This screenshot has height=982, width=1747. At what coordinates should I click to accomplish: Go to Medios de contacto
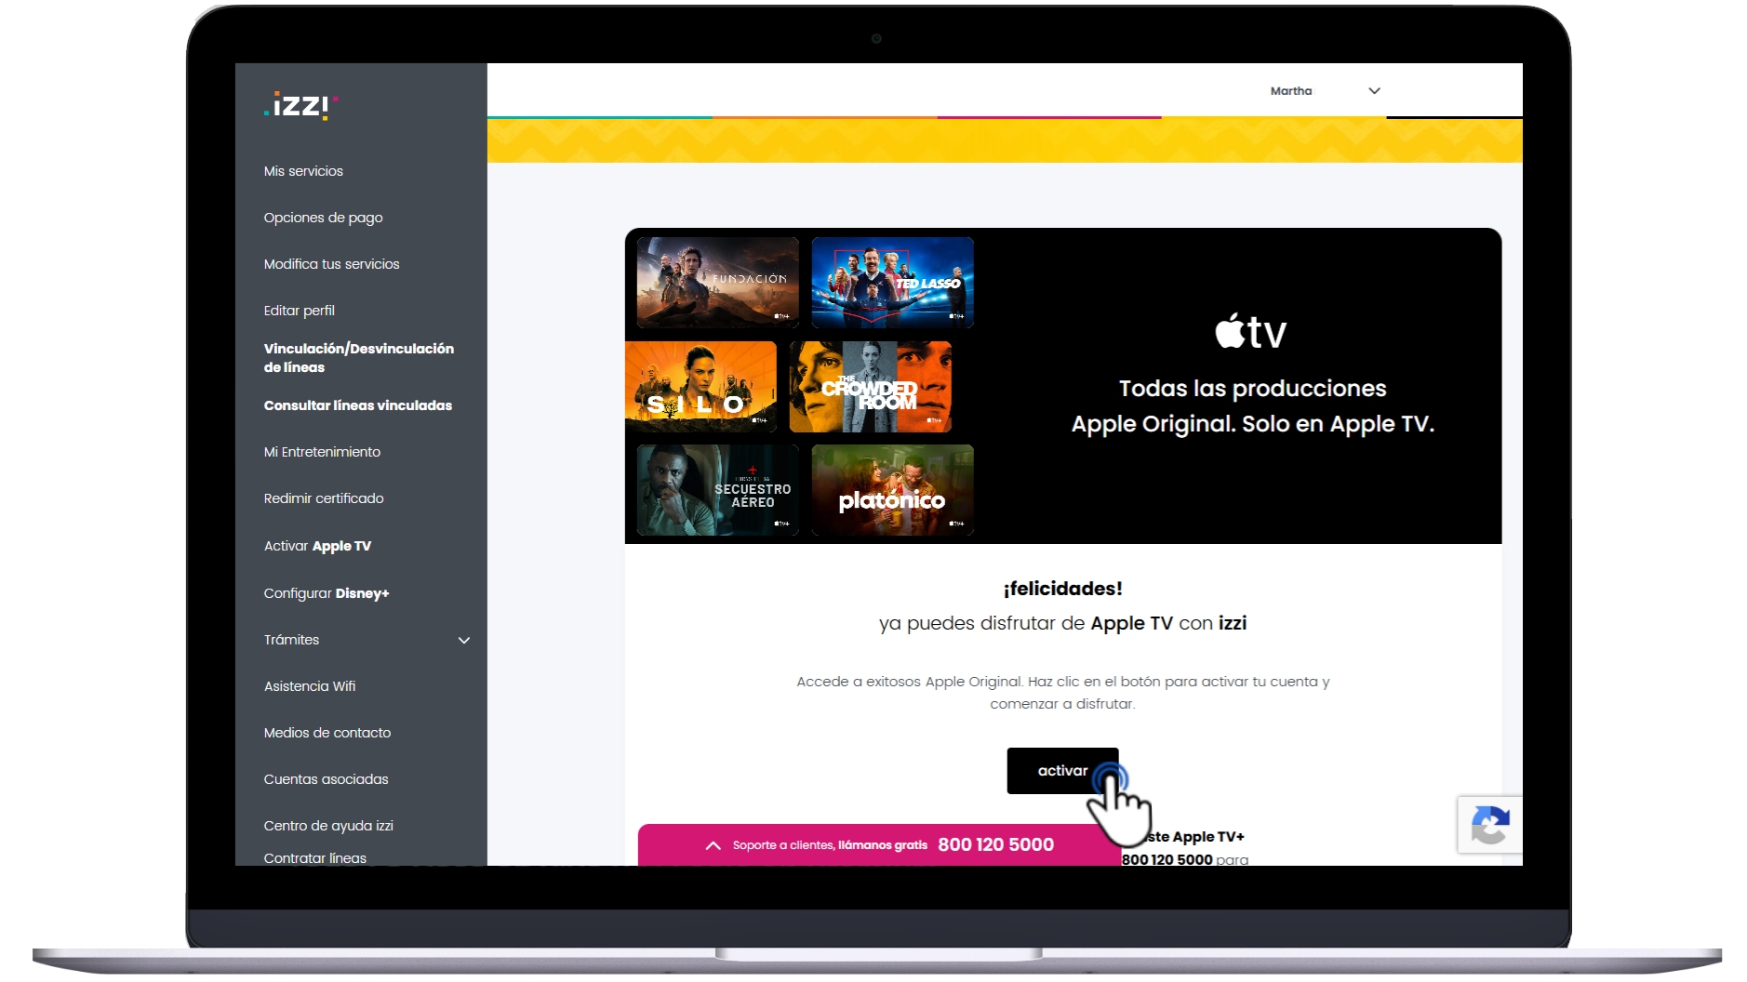327,733
